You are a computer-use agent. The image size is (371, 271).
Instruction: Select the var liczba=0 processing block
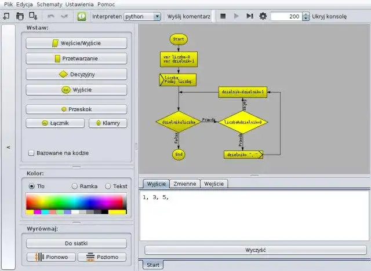click(x=179, y=59)
